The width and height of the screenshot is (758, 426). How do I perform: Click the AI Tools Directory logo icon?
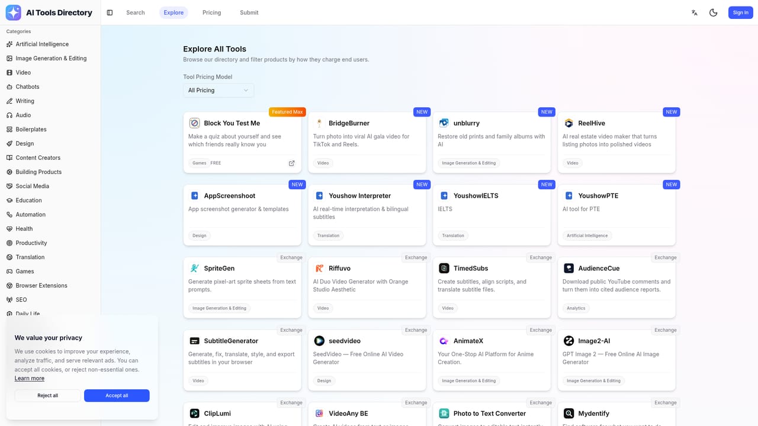click(x=14, y=12)
